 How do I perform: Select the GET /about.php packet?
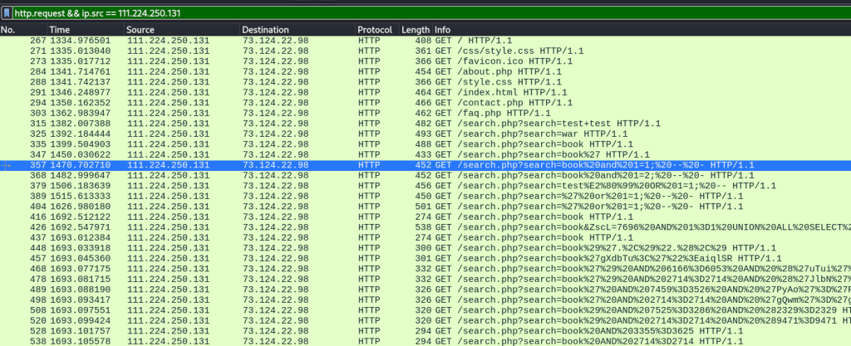pyautogui.click(x=416, y=71)
